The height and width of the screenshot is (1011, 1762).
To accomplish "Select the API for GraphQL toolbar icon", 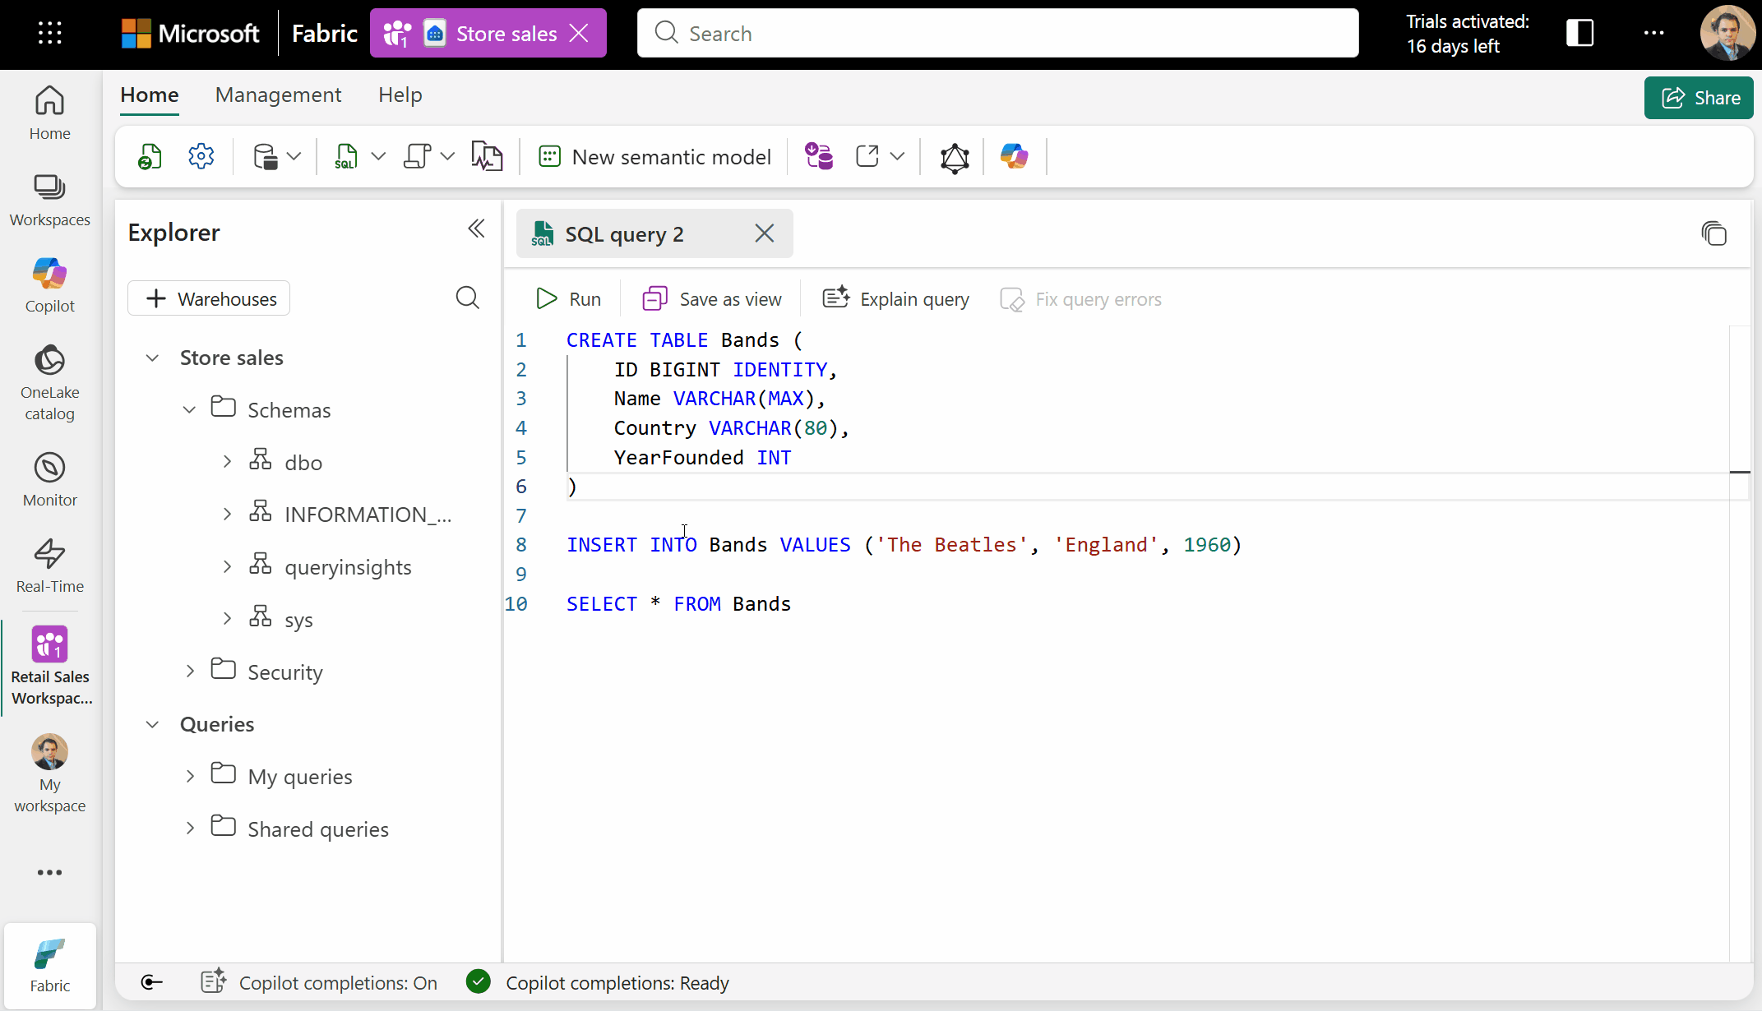I will point(954,156).
